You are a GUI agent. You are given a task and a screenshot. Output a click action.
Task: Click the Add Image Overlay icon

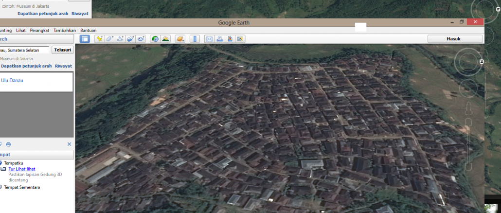click(x=130, y=39)
